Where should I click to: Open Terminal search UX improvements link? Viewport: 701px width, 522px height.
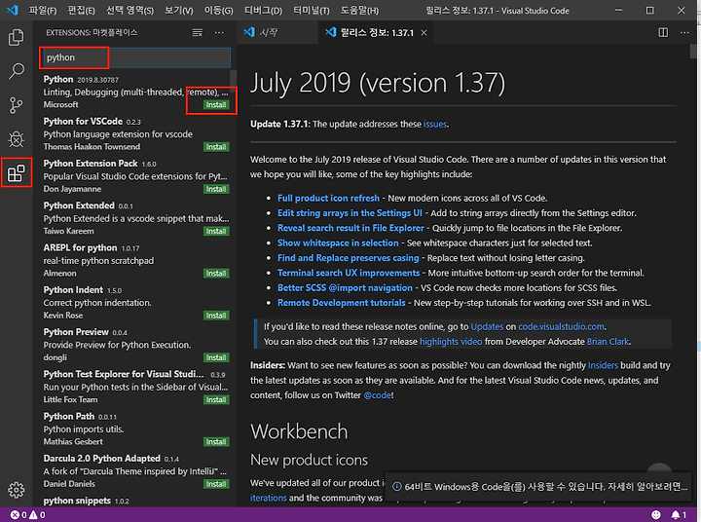[349, 273]
